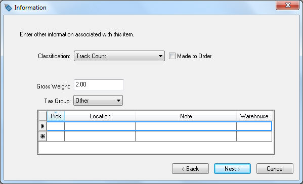Click the Information window tag icon
303x184 pixels.
(8, 8)
